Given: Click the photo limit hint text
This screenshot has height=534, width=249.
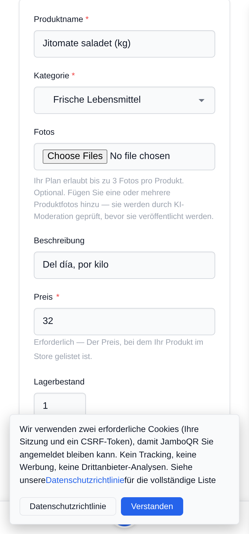Looking at the screenshot, I should (124, 198).
